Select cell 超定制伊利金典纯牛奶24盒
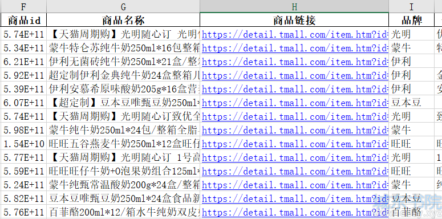This screenshot has width=442, height=219. tap(123, 75)
